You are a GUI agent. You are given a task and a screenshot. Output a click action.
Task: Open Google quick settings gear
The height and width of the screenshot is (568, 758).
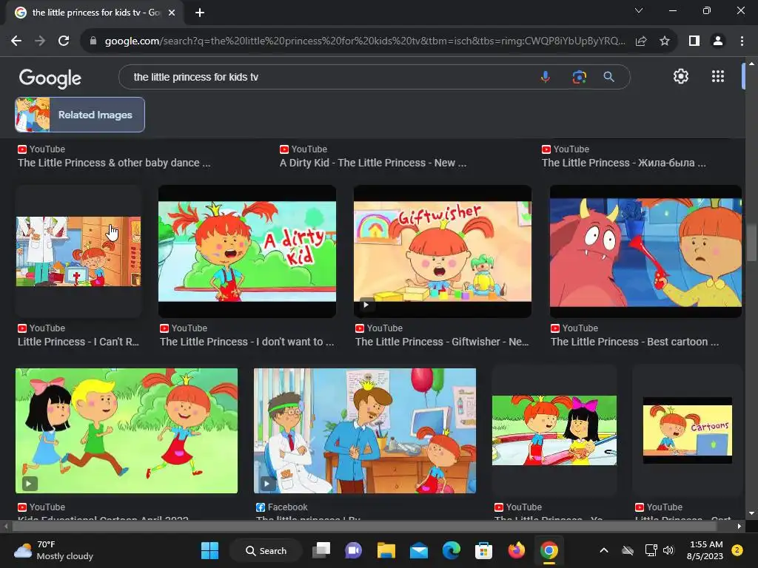(681, 76)
